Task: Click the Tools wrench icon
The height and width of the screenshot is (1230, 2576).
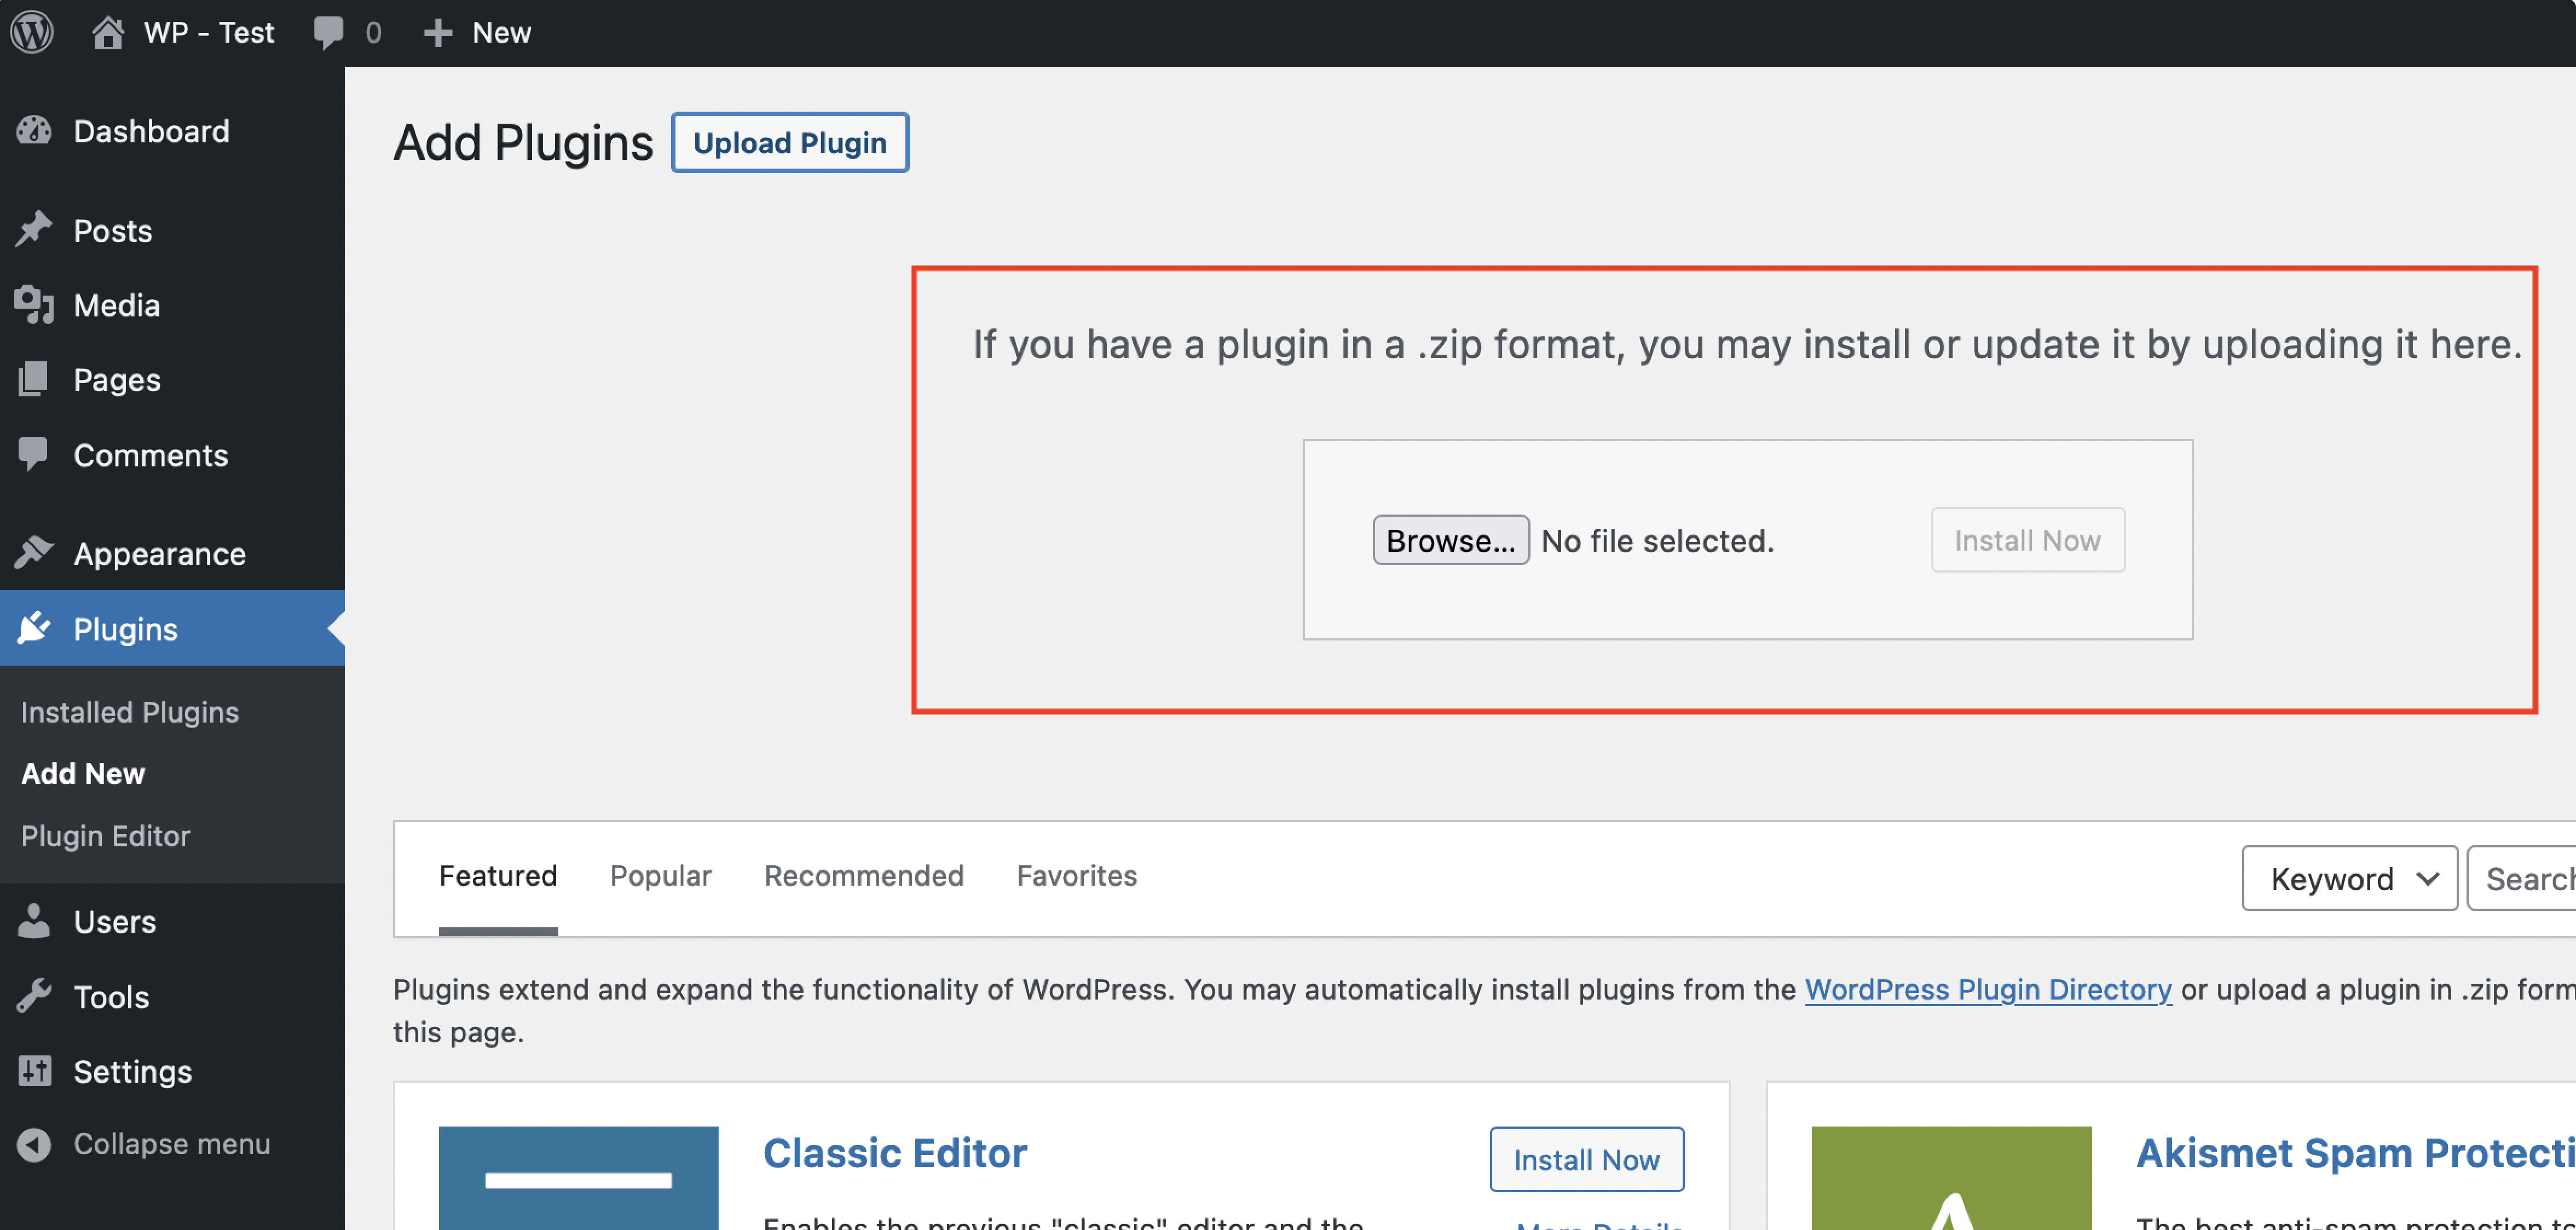Action: 34,996
